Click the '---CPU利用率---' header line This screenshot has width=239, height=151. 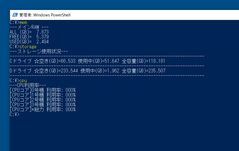pos(28,85)
